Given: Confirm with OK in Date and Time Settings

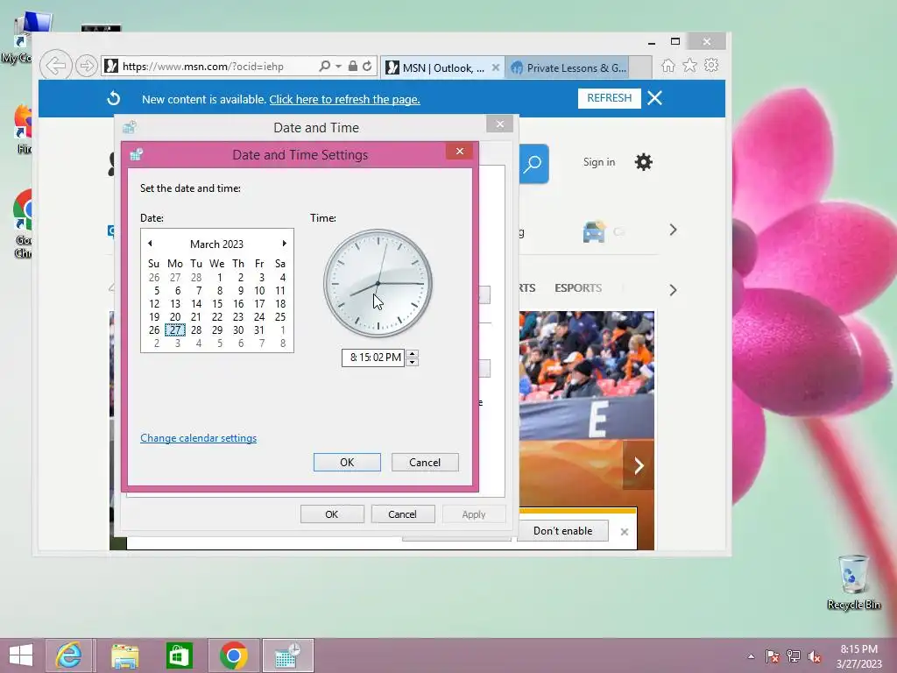Looking at the screenshot, I should click(x=347, y=463).
